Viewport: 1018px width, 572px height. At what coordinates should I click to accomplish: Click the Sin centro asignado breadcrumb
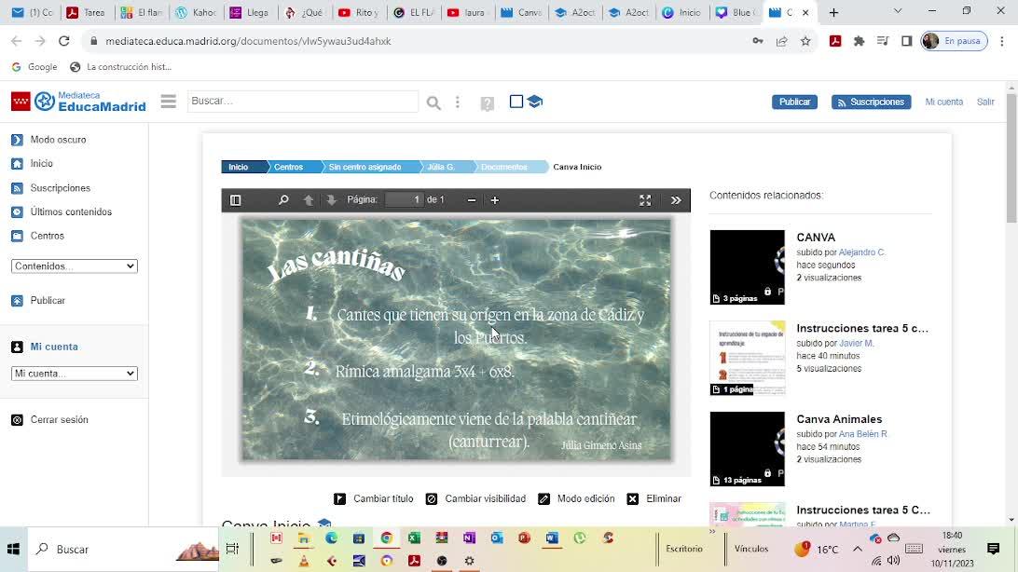click(365, 167)
